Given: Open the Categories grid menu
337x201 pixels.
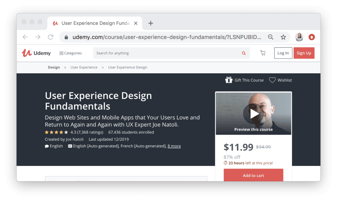Looking at the screenshot, I should (x=70, y=53).
